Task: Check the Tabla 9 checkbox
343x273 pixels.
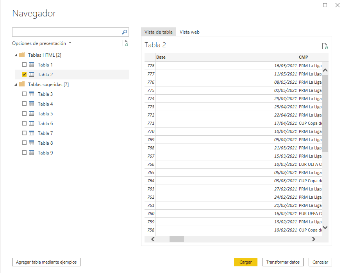Action: [x=24, y=153]
